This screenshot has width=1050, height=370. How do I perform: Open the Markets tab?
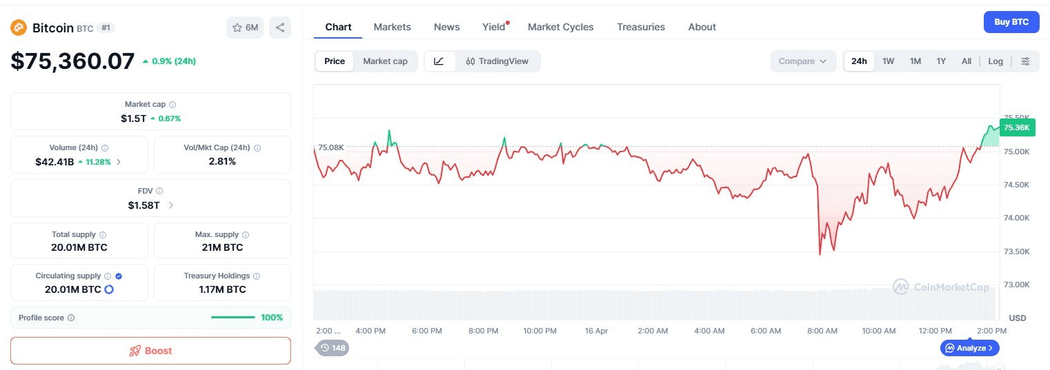(x=392, y=27)
